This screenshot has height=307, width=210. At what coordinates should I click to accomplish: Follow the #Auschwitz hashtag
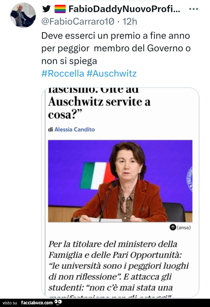111,73
